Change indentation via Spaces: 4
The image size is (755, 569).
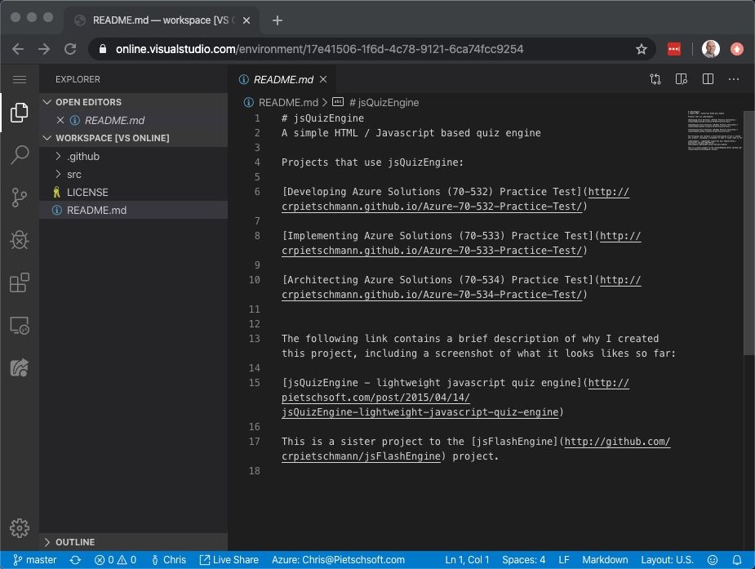coord(523,560)
